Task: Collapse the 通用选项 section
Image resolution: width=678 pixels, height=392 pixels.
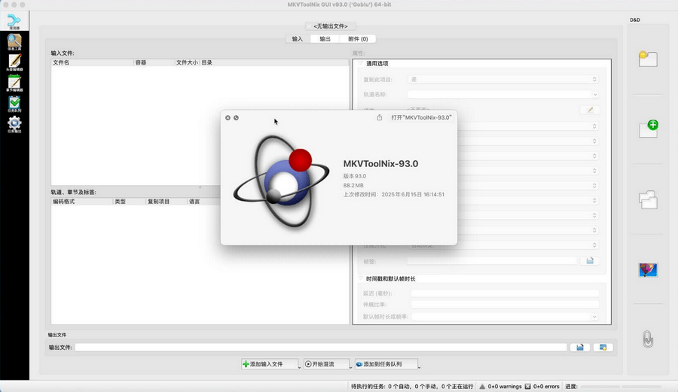Action: pyautogui.click(x=361, y=63)
